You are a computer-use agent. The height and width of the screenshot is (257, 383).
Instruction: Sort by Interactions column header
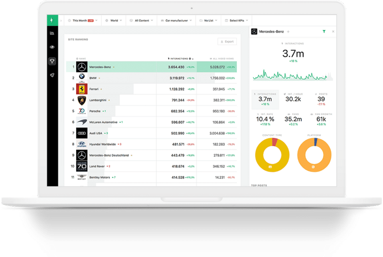click(180, 59)
